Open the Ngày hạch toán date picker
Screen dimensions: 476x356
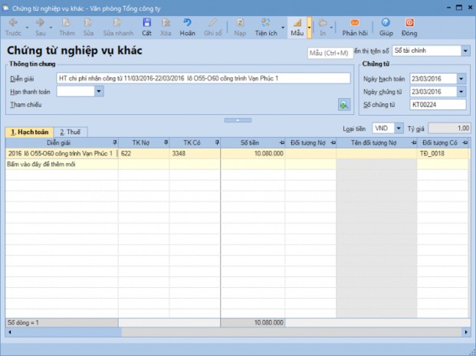click(x=461, y=79)
